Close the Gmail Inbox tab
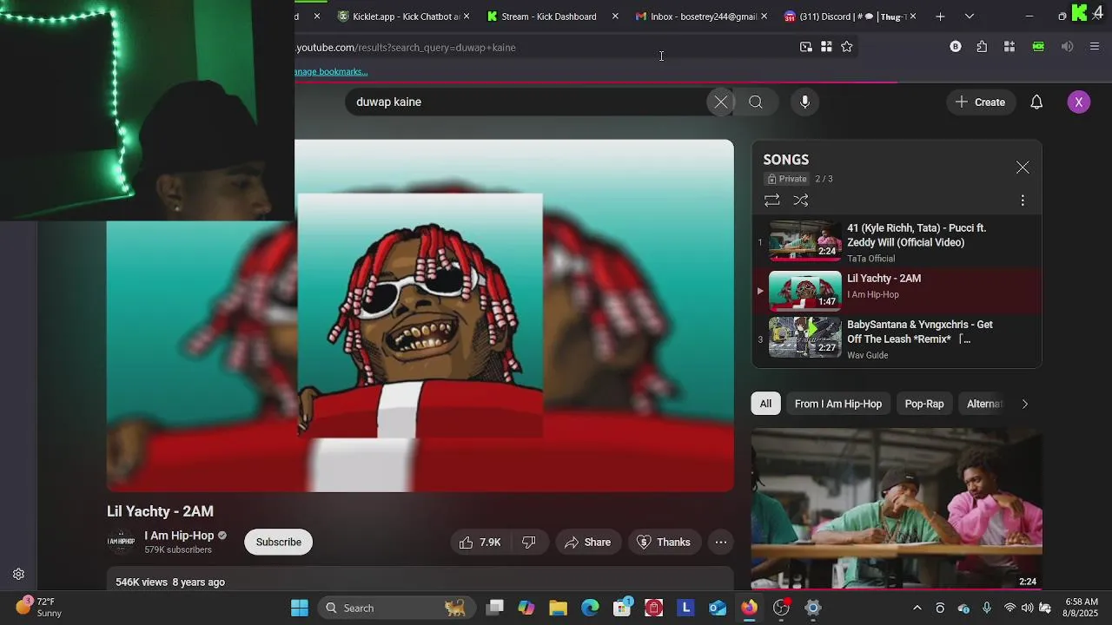This screenshot has height=625, width=1112. click(764, 16)
